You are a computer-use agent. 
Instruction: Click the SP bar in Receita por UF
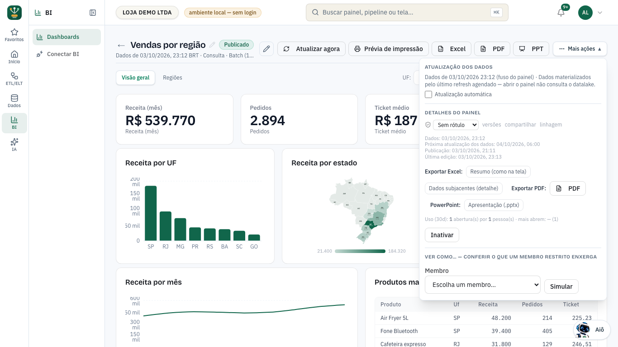click(x=151, y=213)
